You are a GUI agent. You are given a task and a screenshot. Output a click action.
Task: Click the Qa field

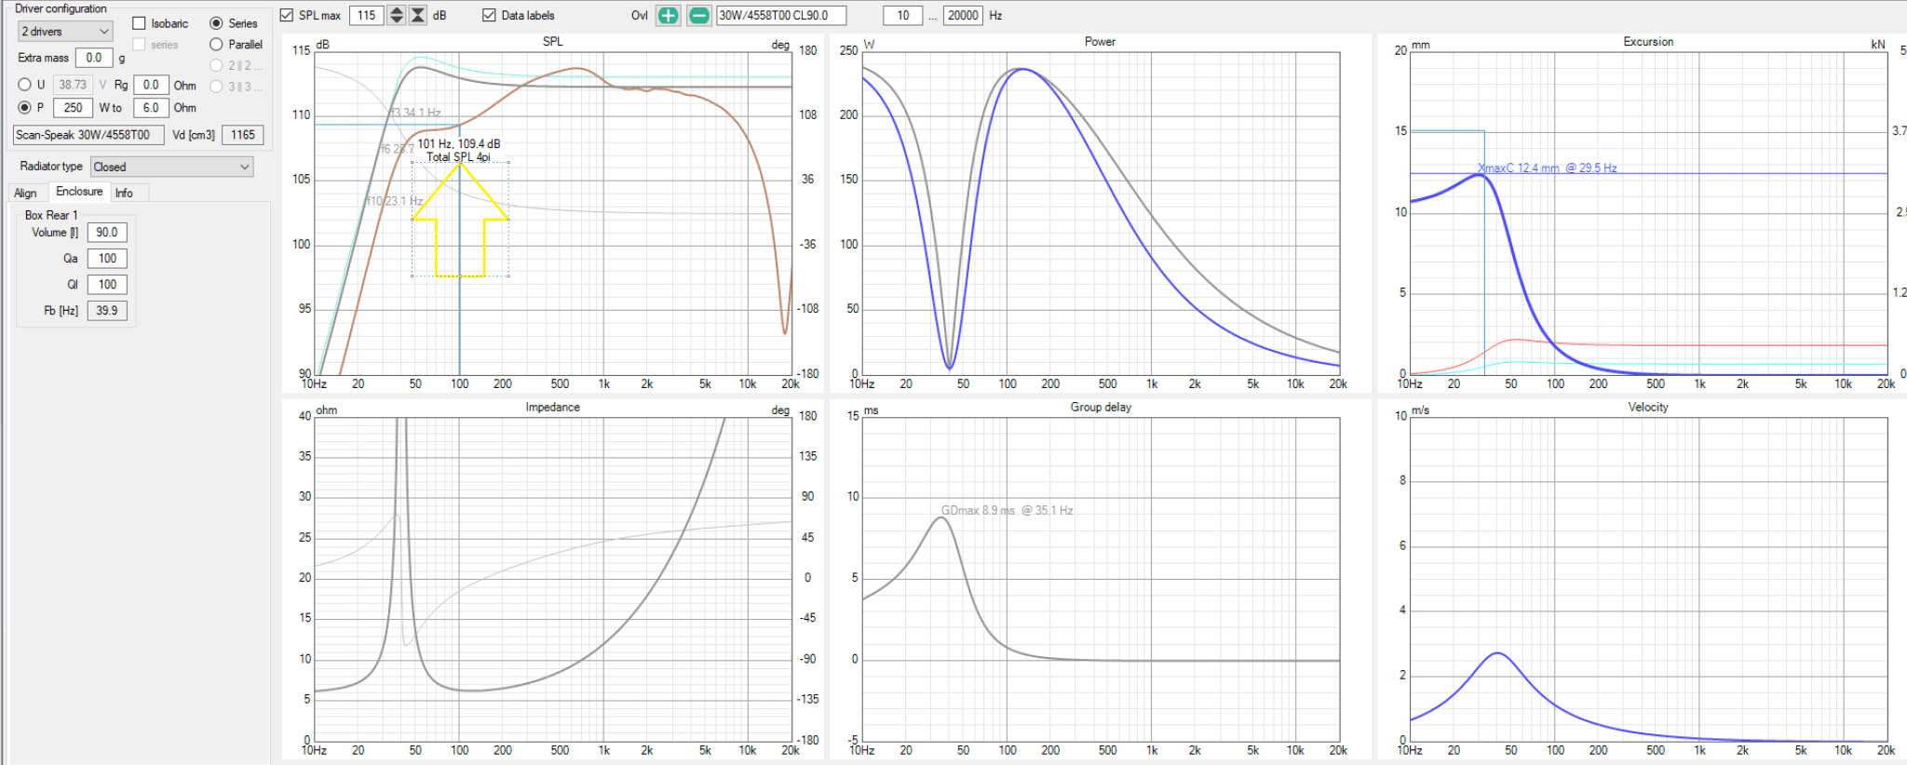pyautogui.click(x=107, y=259)
